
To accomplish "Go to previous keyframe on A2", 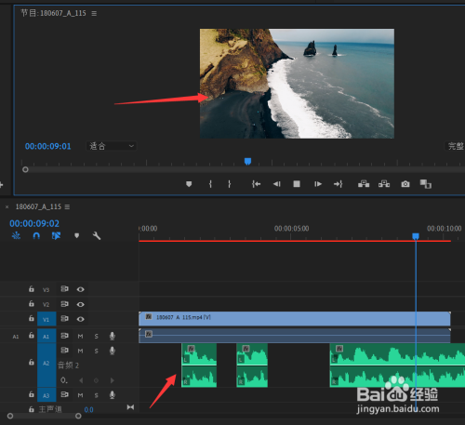I will coord(81,380).
